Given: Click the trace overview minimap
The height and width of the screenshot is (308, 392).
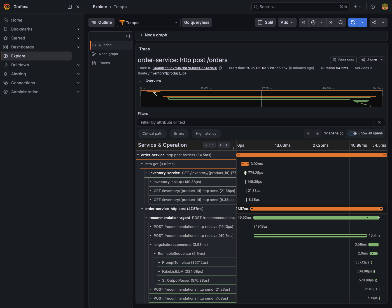Looking at the screenshot, I should point(262,99).
